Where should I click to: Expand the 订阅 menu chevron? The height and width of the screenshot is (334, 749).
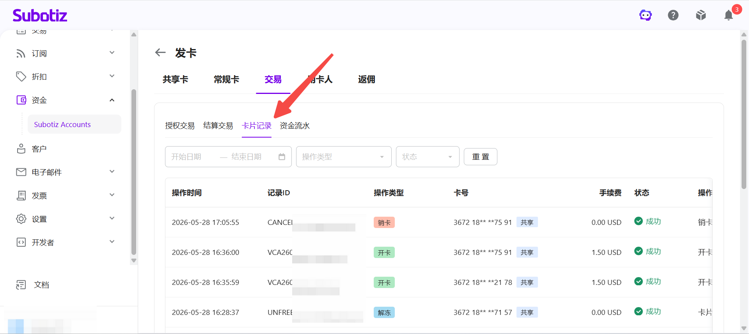point(112,53)
